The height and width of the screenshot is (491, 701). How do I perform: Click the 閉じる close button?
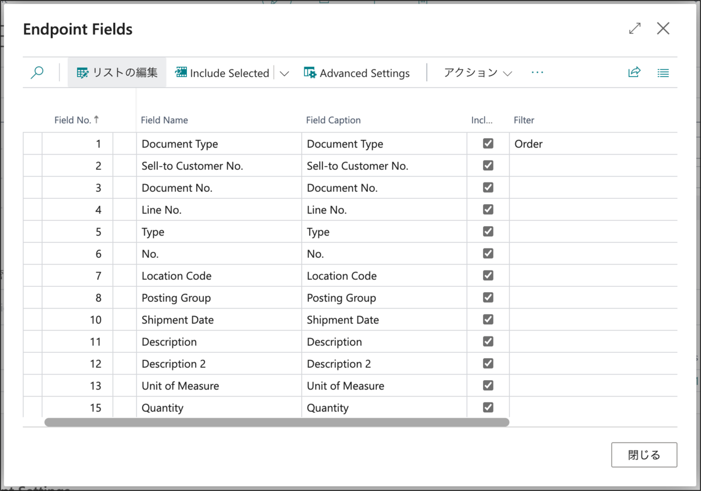pos(644,455)
